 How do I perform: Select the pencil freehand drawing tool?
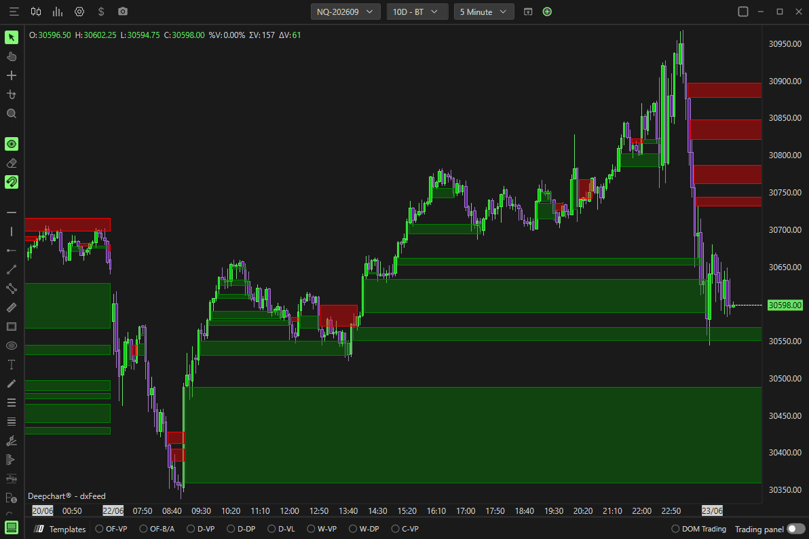(12, 384)
